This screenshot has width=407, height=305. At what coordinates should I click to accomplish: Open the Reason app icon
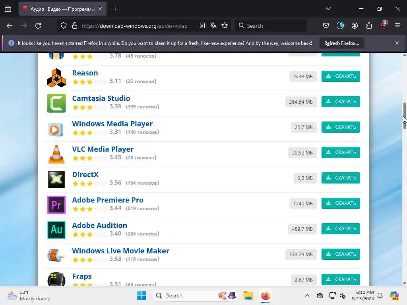click(x=56, y=78)
